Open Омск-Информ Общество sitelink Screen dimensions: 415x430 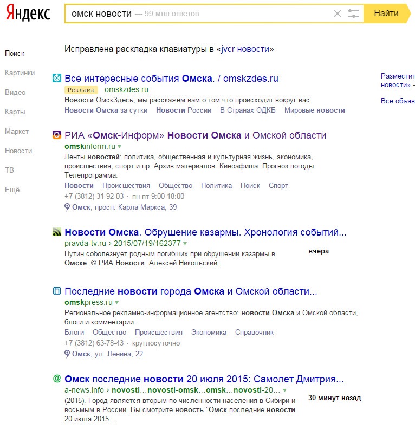tap(176, 185)
